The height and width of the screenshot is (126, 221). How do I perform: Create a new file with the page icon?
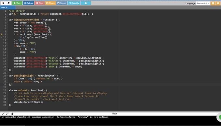click(3, 3)
